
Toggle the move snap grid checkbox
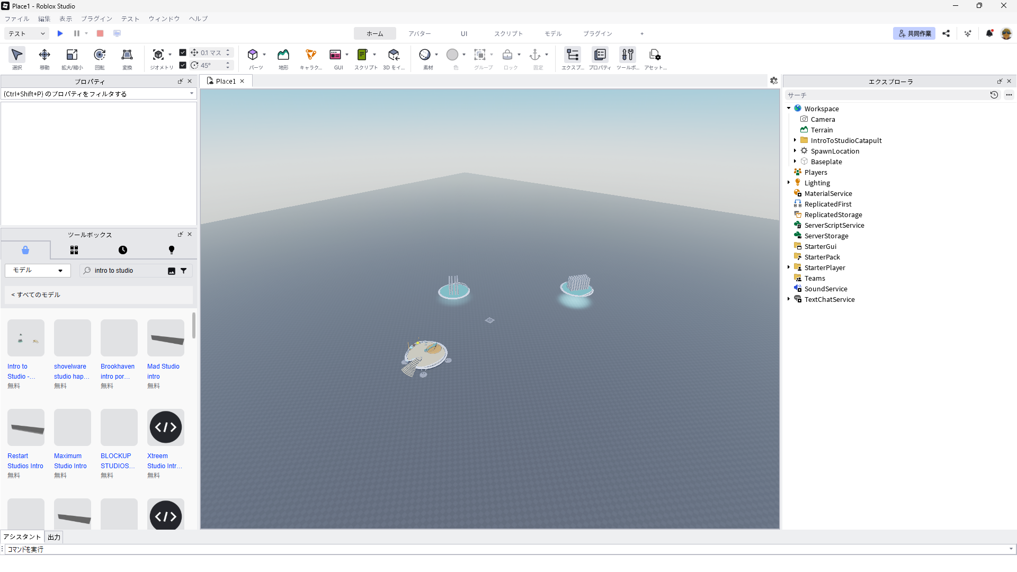[183, 52]
